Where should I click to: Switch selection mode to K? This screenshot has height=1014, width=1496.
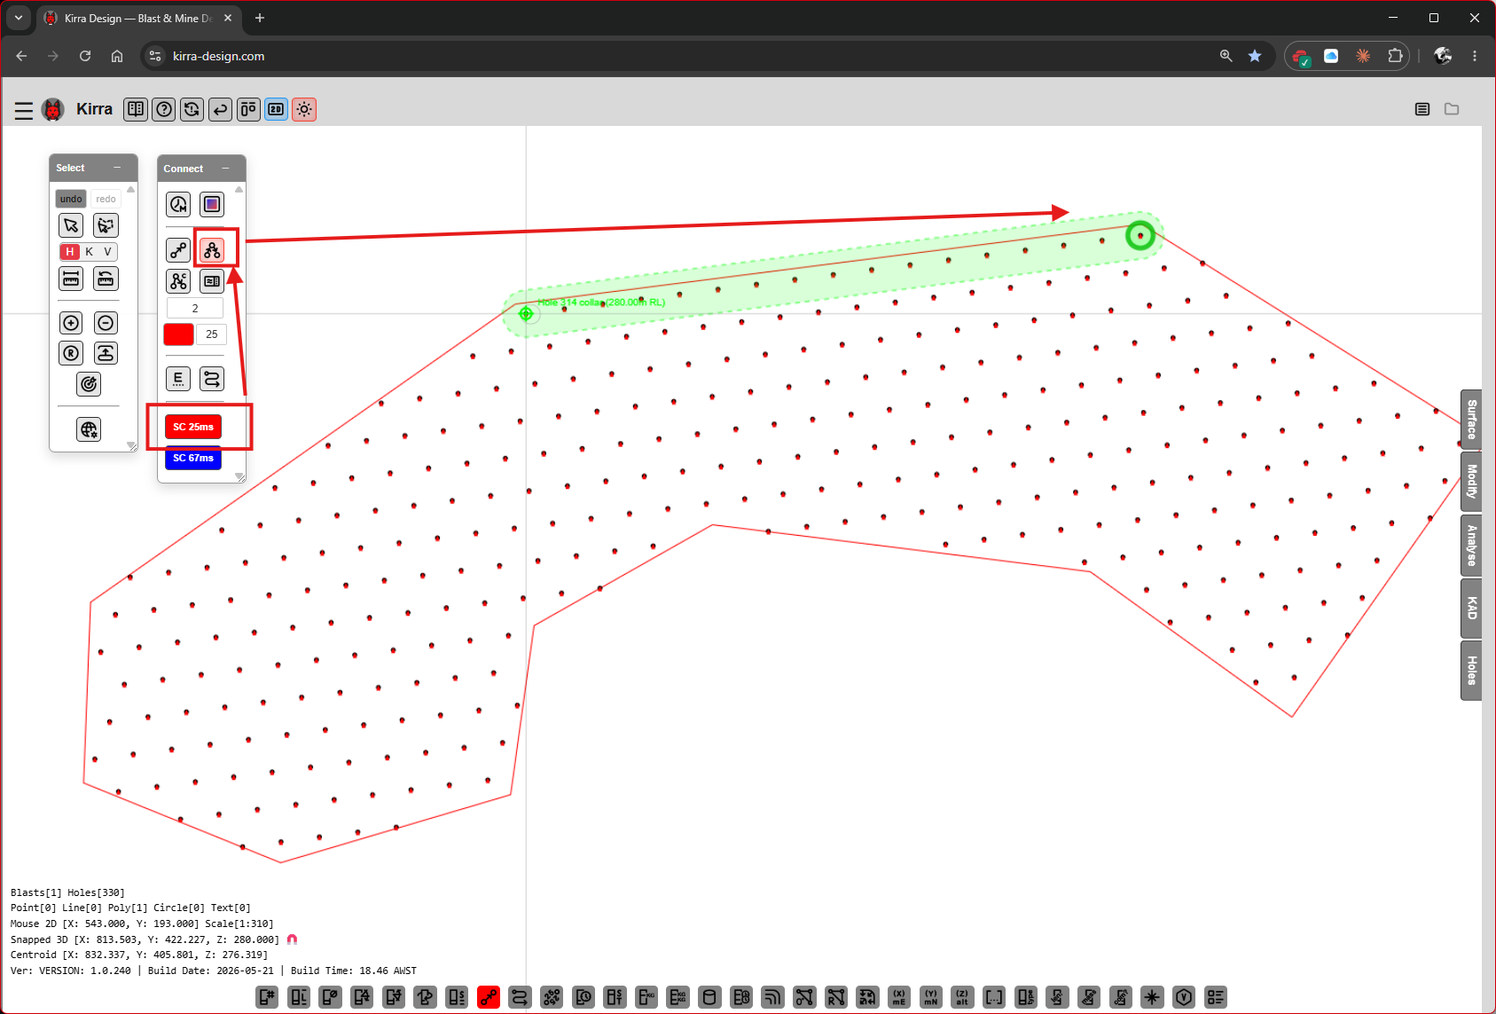(89, 252)
